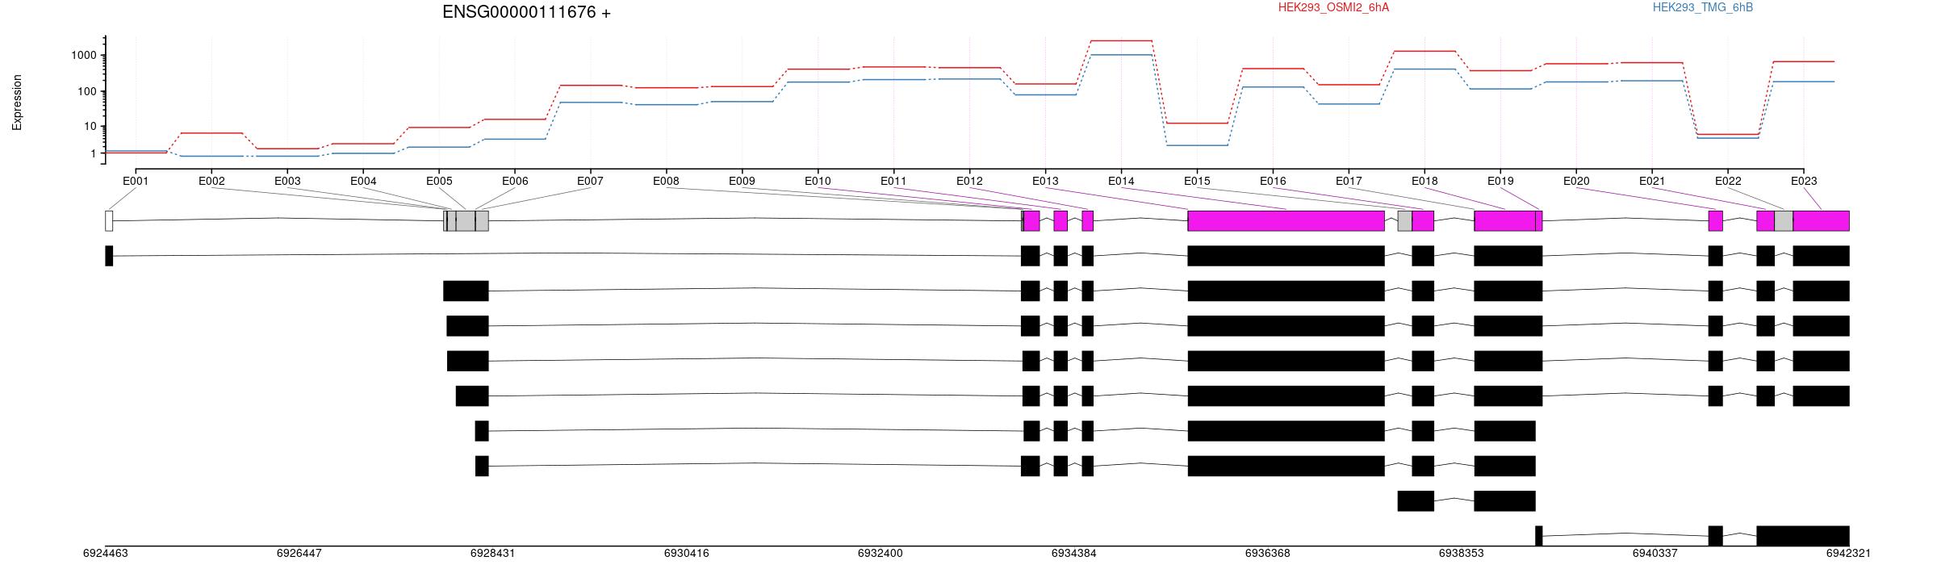
Task: Click the widest magenta exon in gene model
Action: [1286, 221]
